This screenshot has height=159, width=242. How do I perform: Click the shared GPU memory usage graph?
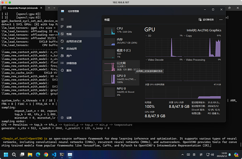pyautogui.click(x=183, y=92)
